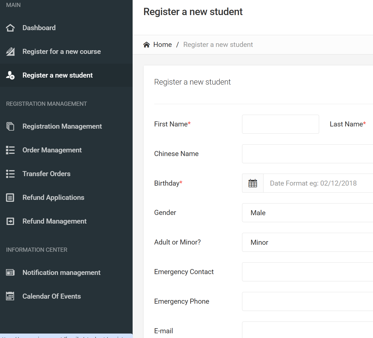Open the Gender dropdown showing Male

307,213
